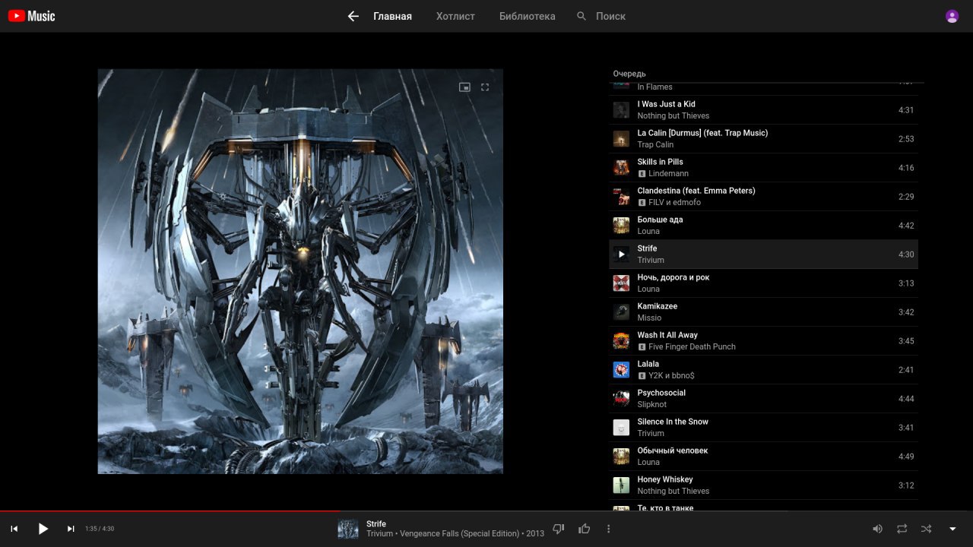Click Silence In the Snow thumbnail
The image size is (973, 547).
point(621,428)
